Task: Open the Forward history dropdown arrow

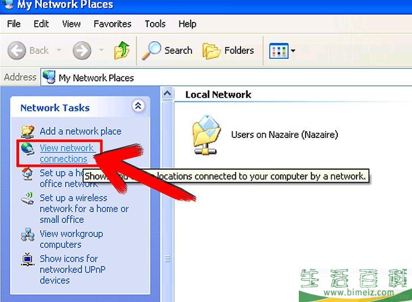Action: pos(101,50)
